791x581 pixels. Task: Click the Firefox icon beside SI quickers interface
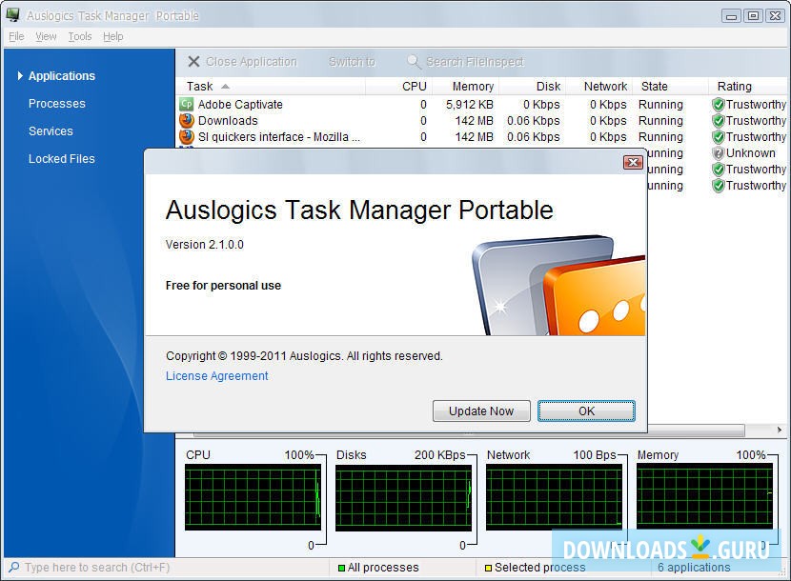[x=187, y=136]
